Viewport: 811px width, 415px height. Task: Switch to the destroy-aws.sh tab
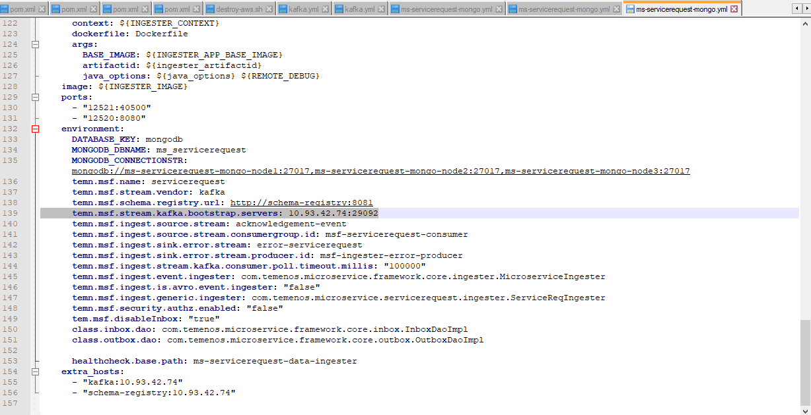[x=236, y=9]
